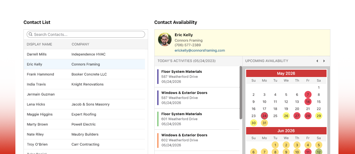Focus the Search Contacts field
Screen dimensions: 355x154
86,34
